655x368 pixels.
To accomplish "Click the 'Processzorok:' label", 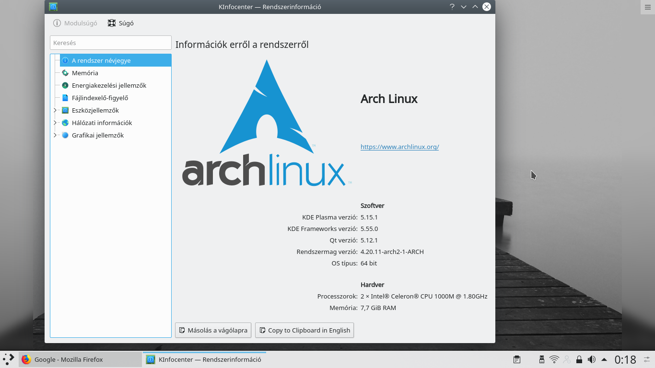I will click(x=338, y=296).
